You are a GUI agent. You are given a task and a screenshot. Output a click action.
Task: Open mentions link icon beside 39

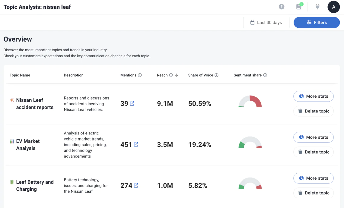coord(132,103)
